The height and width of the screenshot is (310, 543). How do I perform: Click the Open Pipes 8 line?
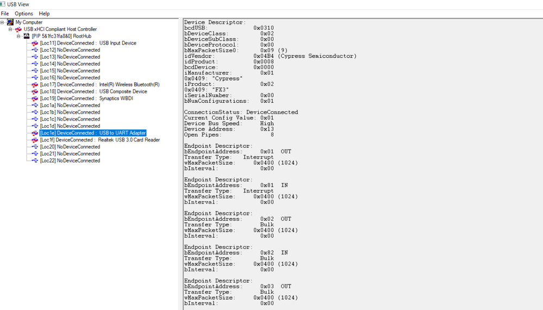[229, 135]
